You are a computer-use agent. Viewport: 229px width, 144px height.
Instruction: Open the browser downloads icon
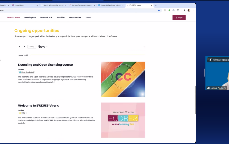click(184, 11)
